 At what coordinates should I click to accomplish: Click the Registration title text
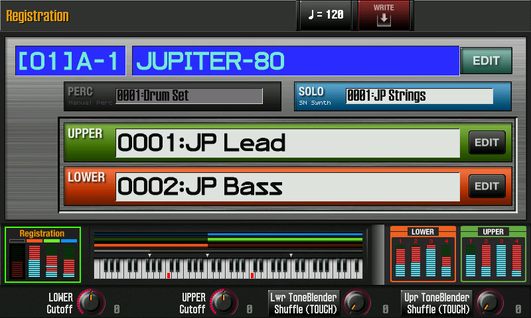[x=37, y=16]
